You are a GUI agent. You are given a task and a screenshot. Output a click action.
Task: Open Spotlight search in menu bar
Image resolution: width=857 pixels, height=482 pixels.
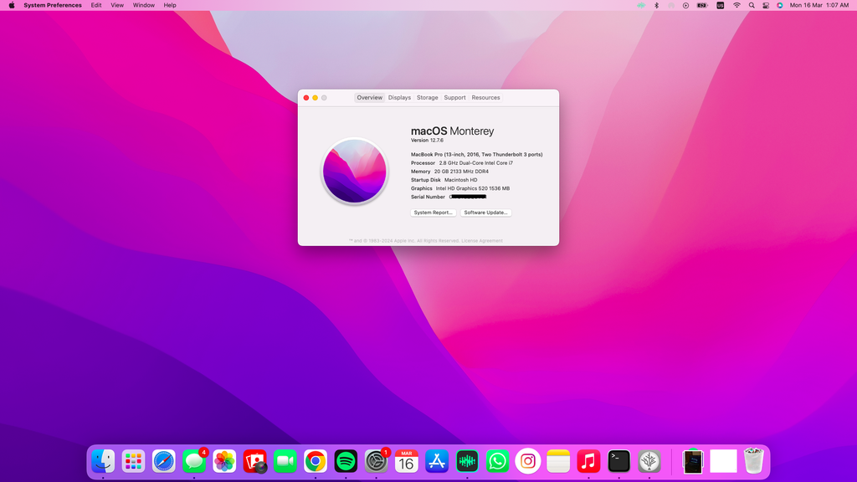[x=752, y=5]
